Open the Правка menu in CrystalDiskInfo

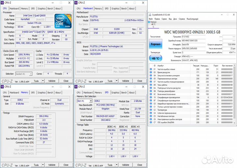coord(157,19)
